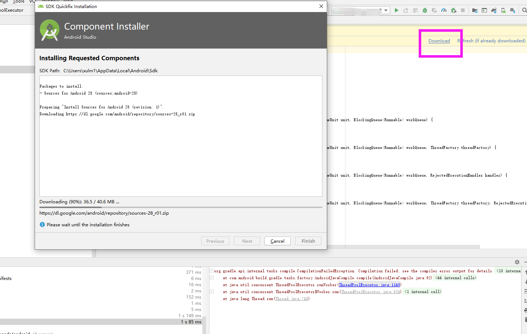Open the Run menu

(x=4, y=1)
